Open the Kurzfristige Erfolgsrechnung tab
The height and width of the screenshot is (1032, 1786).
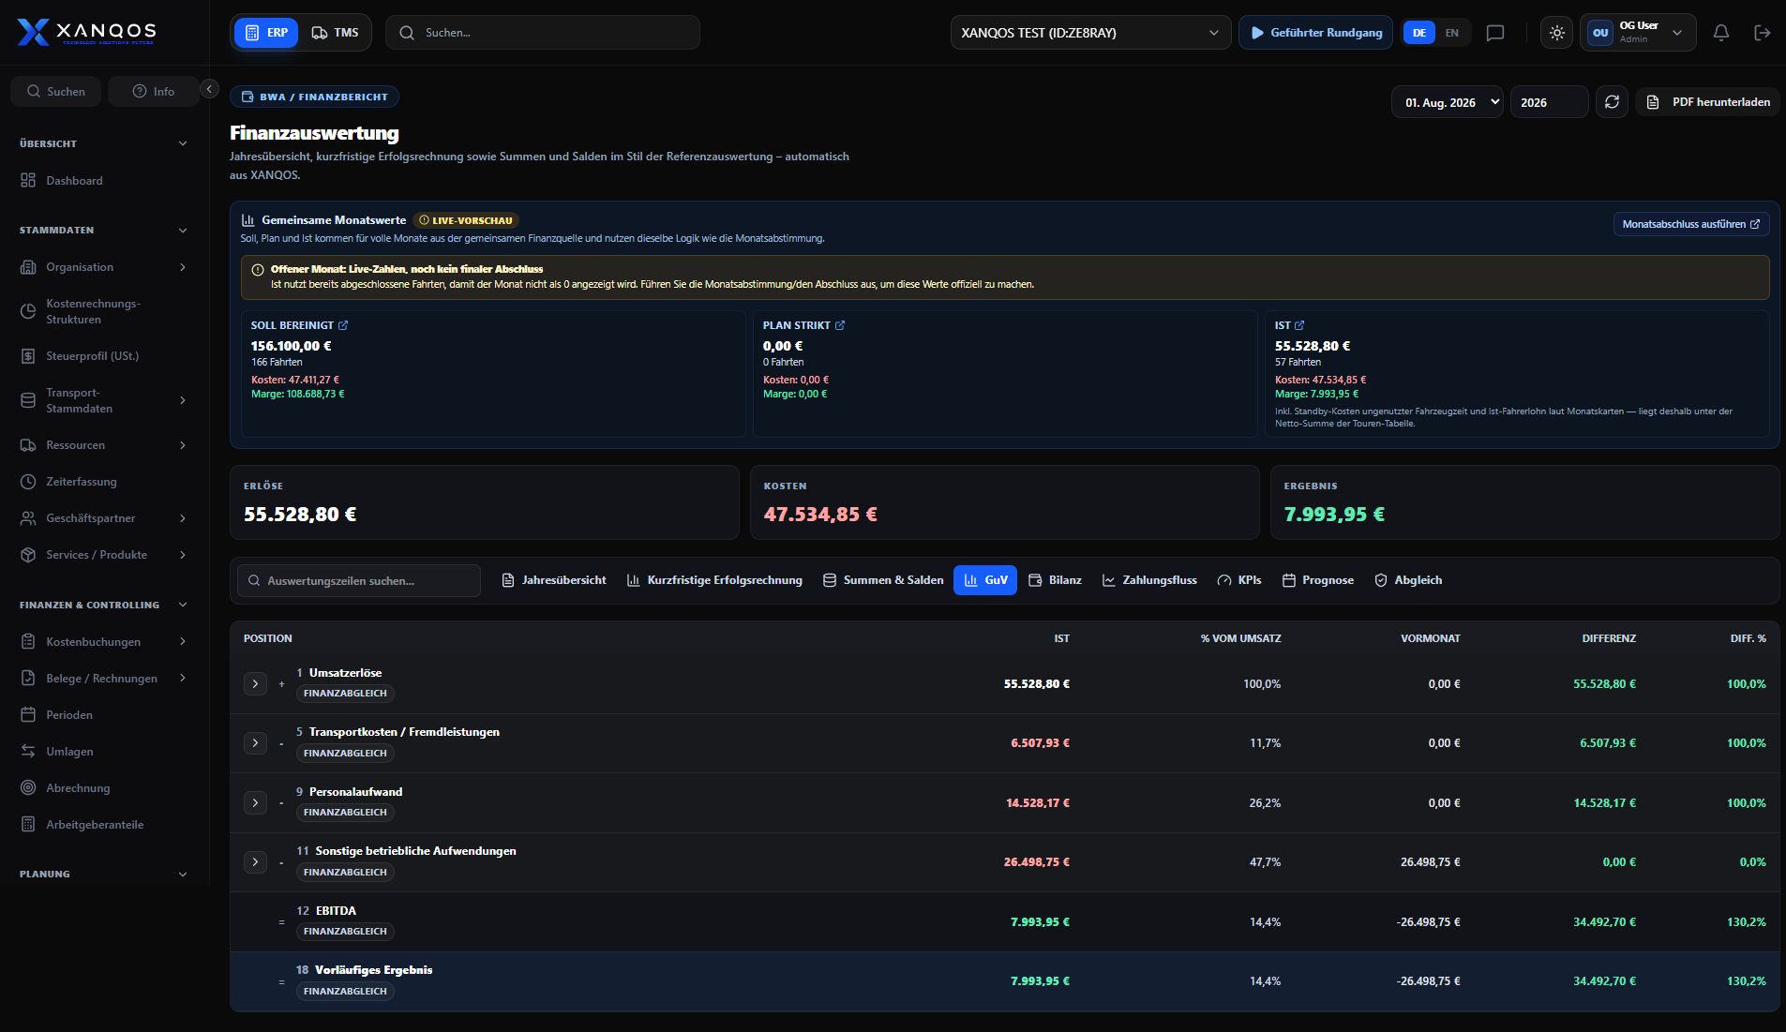click(x=714, y=580)
